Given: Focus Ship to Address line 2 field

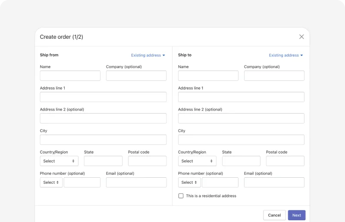Looking at the screenshot, I should (241, 118).
